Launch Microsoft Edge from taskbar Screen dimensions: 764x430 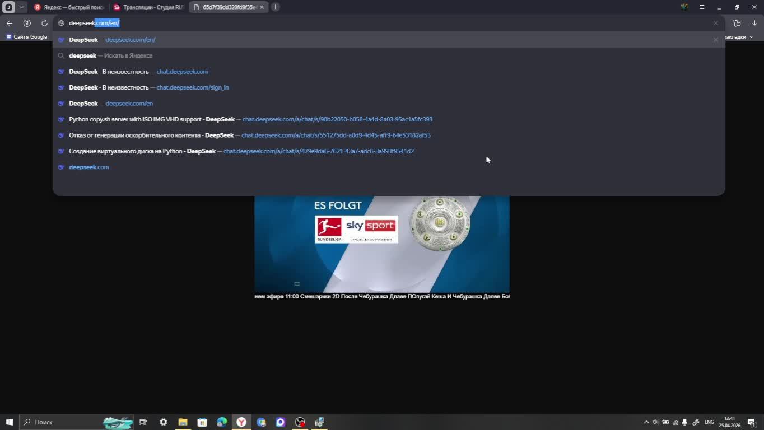coord(222,422)
